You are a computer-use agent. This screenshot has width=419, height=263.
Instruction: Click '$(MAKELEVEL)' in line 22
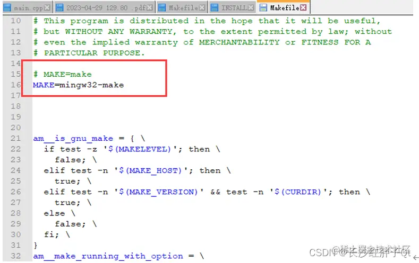(139, 149)
